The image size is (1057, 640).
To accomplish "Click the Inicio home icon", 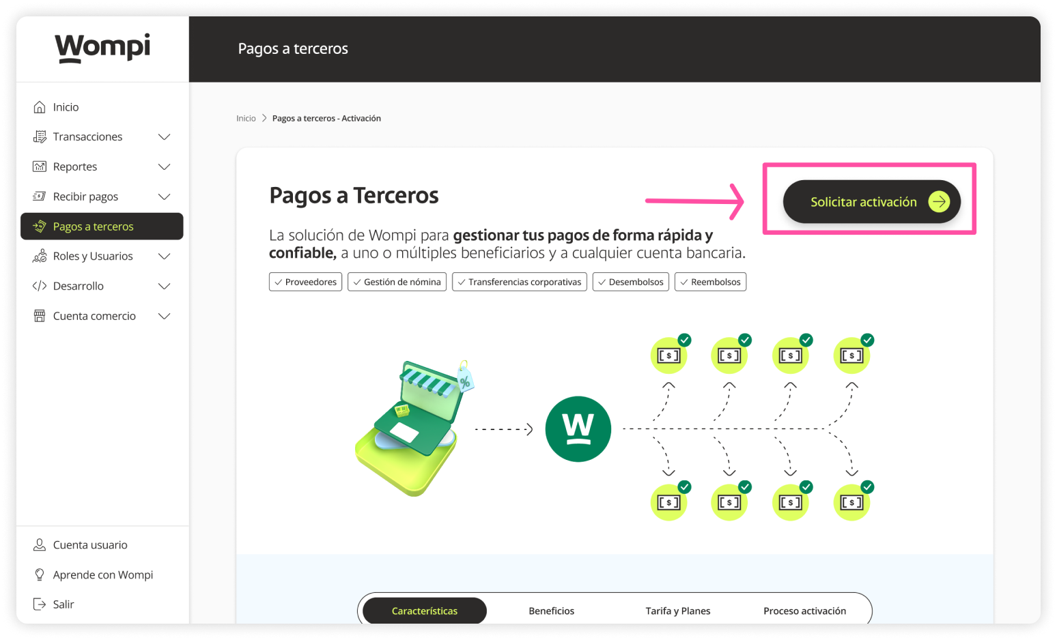I will pyautogui.click(x=40, y=107).
